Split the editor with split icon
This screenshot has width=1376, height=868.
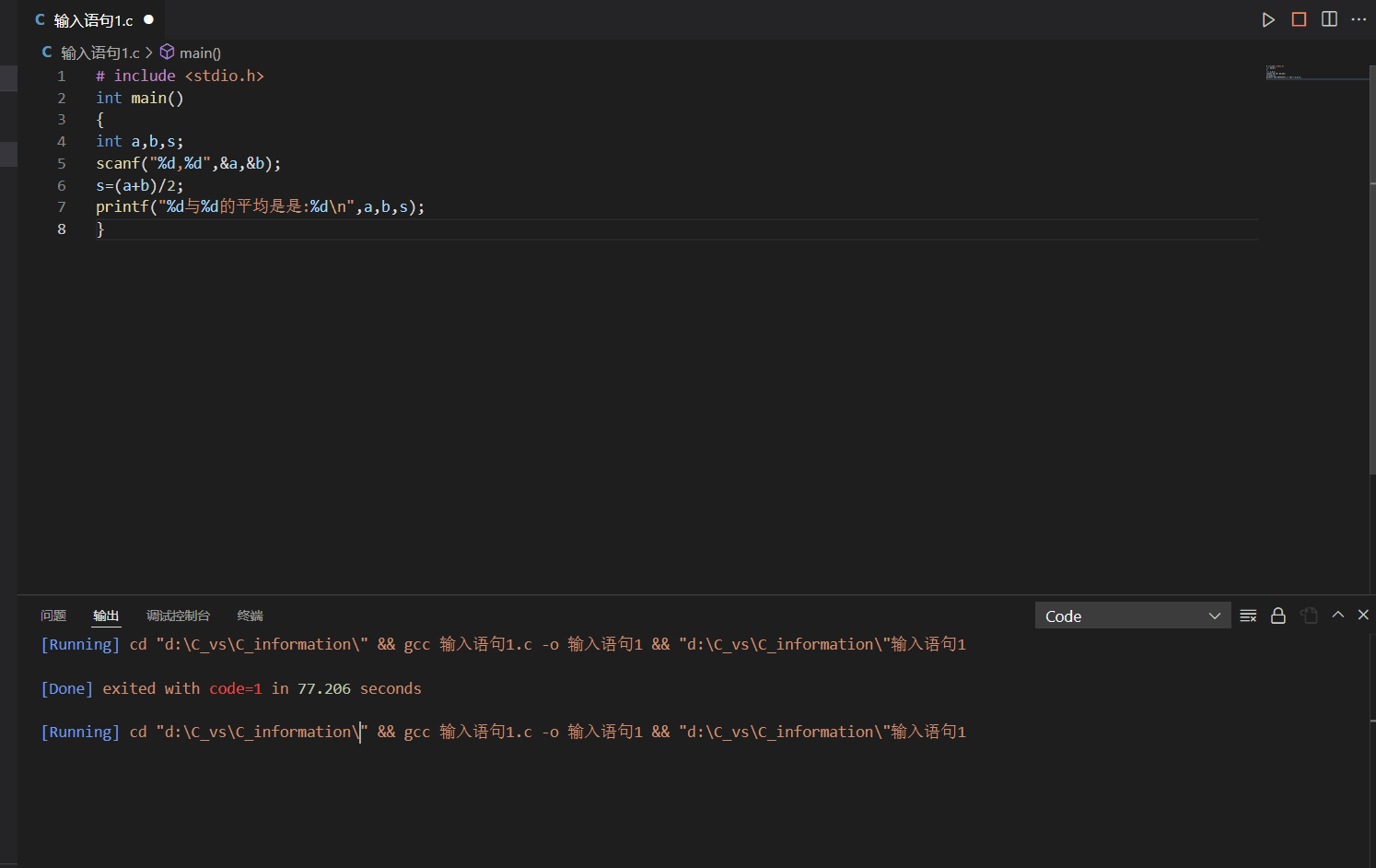(x=1329, y=19)
